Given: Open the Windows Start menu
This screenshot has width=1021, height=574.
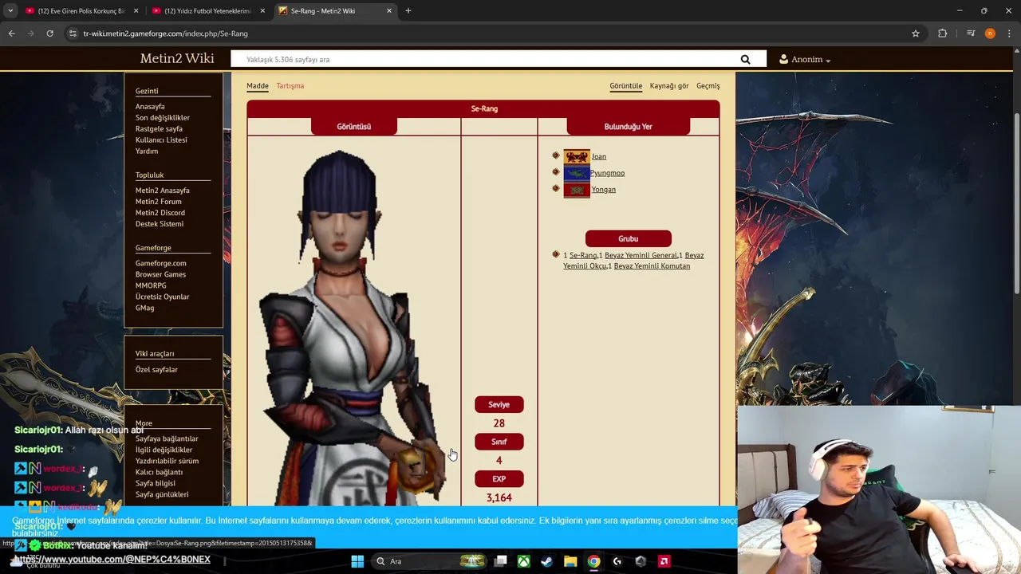Looking at the screenshot, I should pos(357,561).
